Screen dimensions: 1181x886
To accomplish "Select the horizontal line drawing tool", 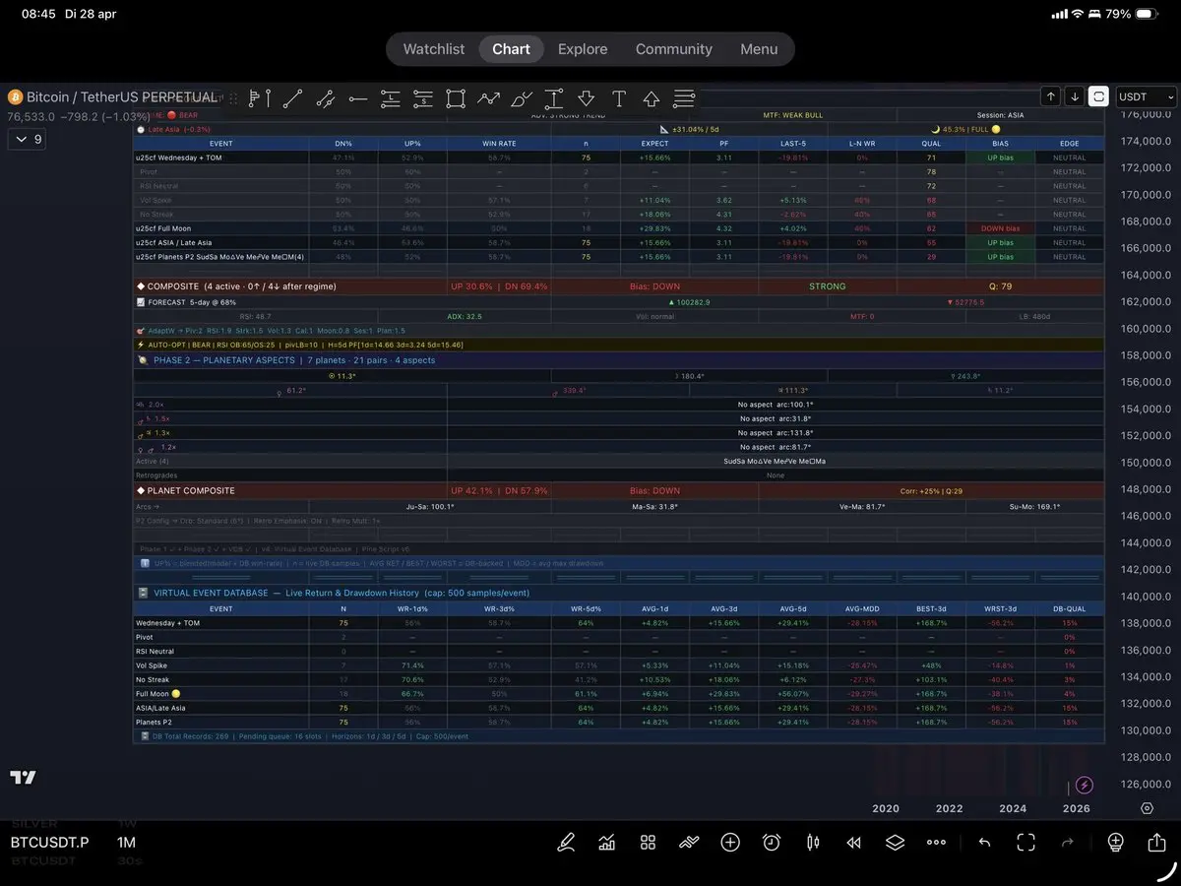I will (358, 98).
